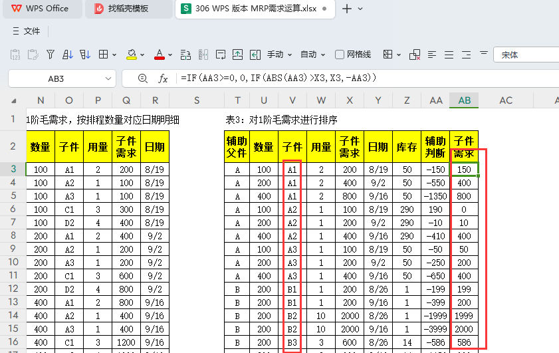The image size is (559, 353).
Task: Click the select-all corner triangle
Action: (13, 101)
